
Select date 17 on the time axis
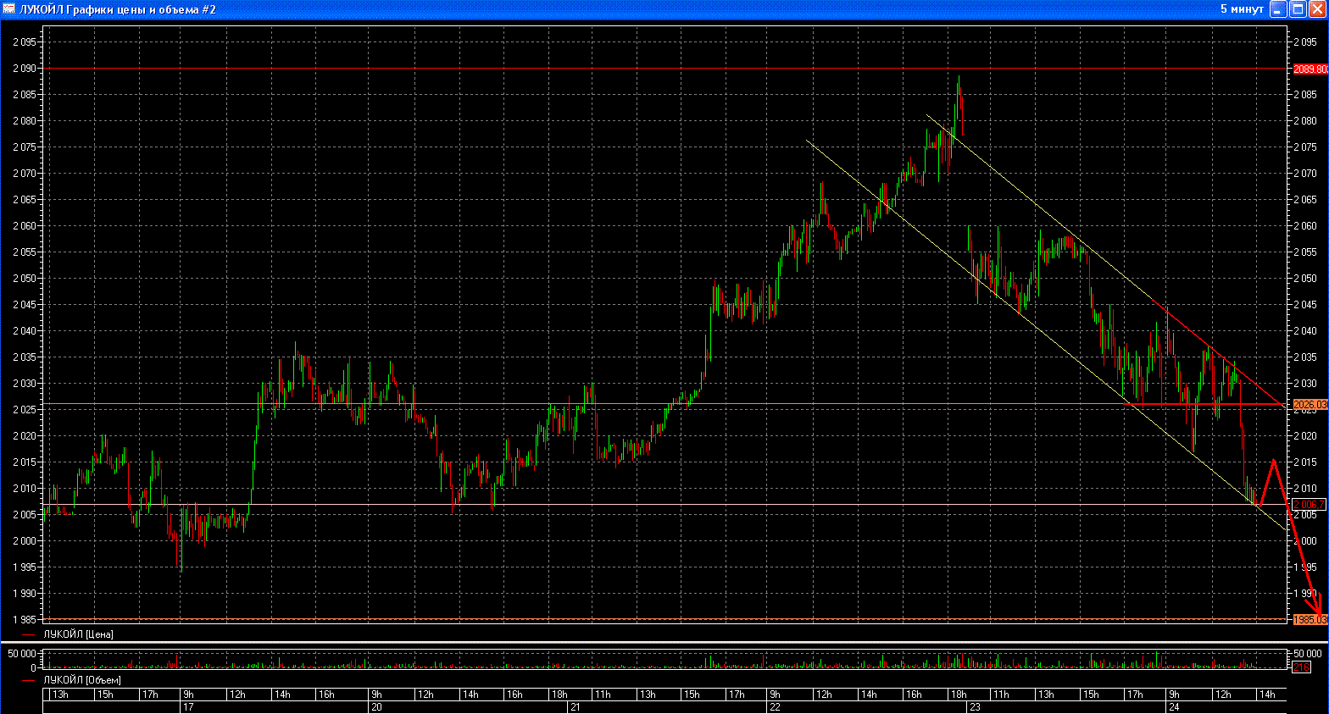(188, 707)
